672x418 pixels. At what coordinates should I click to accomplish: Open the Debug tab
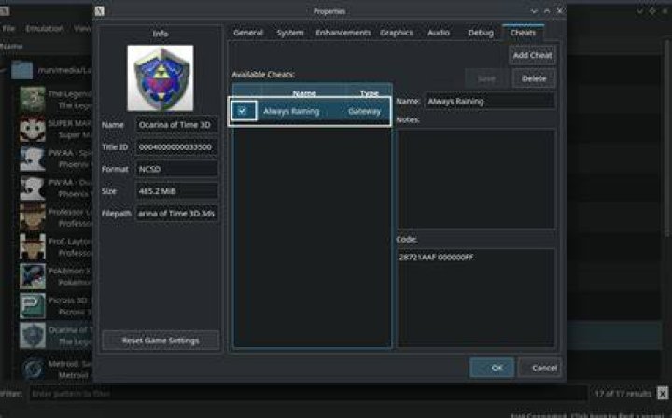pyautogui.click(x=481, y=33)
